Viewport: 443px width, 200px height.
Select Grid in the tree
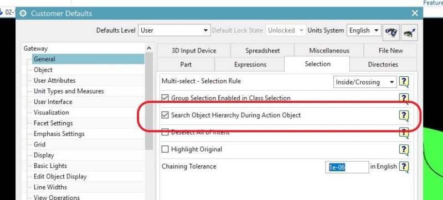pyautogui.click(x=39, y=145)
